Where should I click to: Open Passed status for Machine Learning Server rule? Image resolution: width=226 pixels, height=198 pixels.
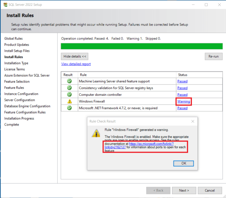(182, 81)
